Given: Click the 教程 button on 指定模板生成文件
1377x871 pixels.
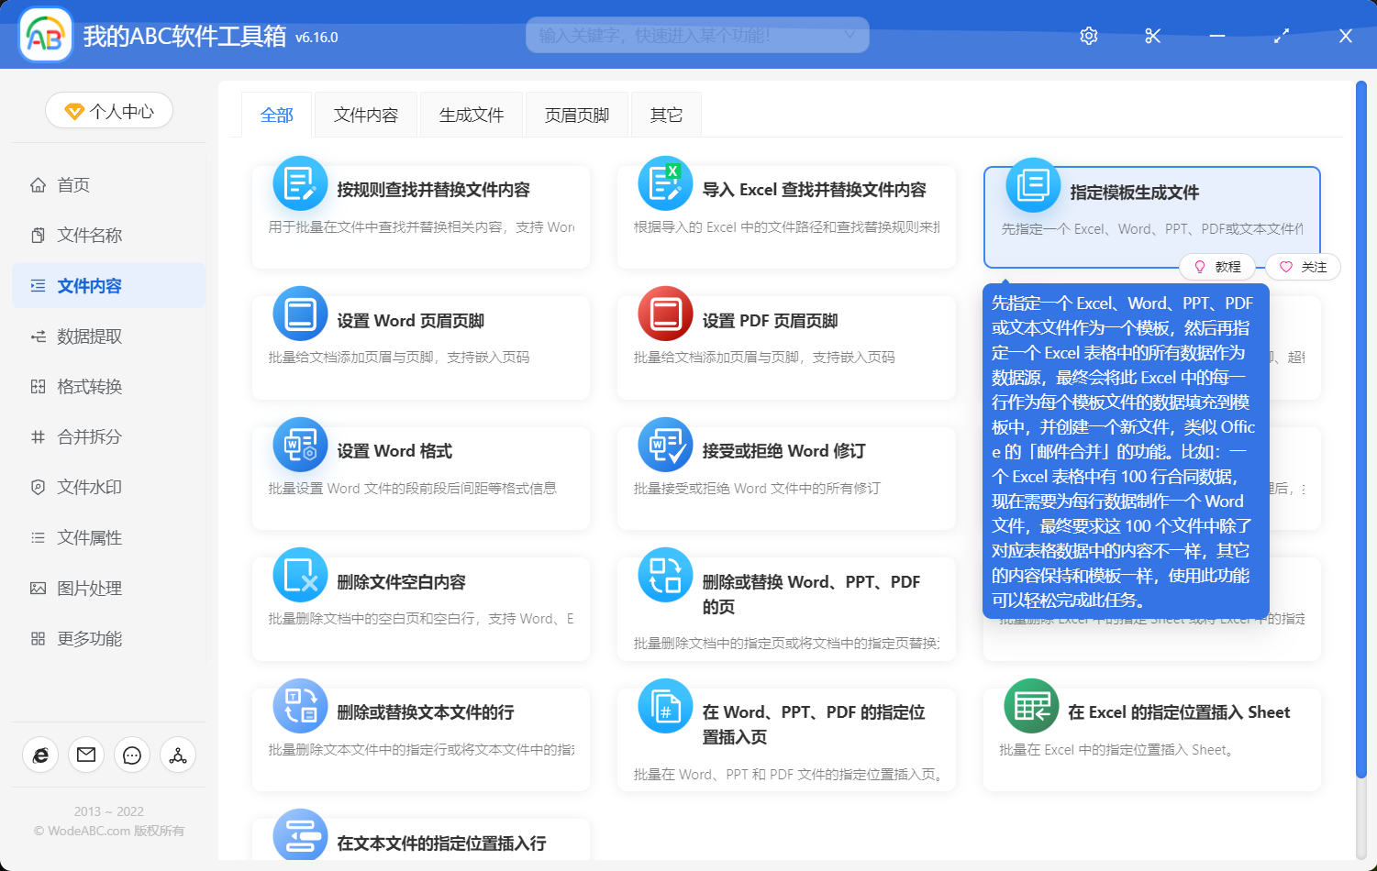Looking at the screenshot, I should (x=1218, y=267).
